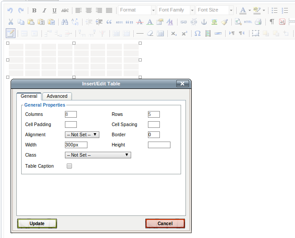This screenshot has width=295, height=238.
Task: Open the Format dropdown
Action: tap(137, 10)
